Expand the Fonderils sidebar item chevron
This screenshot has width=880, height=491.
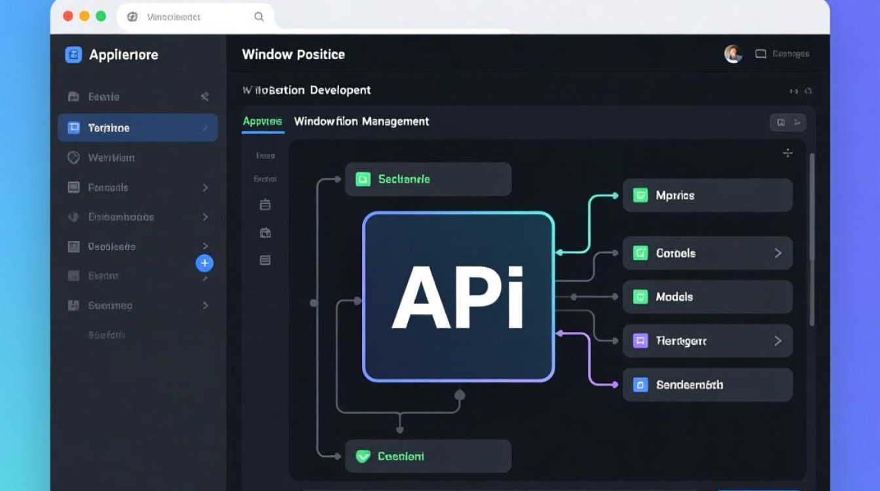(205, 188)
